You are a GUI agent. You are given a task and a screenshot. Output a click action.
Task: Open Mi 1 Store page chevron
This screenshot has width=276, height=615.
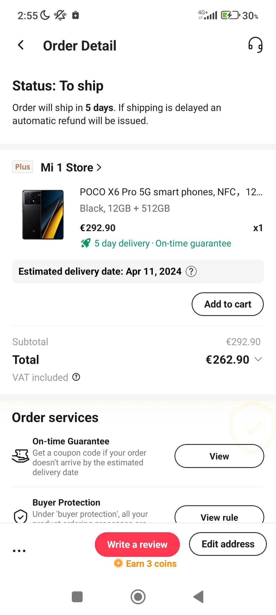click(x=99, y=167)
